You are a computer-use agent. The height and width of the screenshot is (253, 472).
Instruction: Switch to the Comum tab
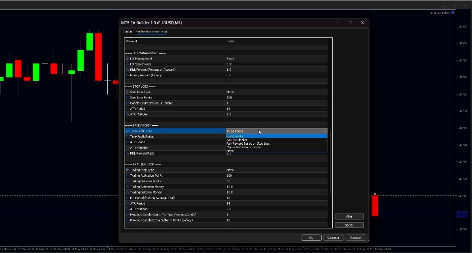coord(127,32)
